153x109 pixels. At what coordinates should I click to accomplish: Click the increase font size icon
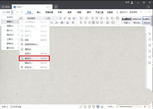click(x=61, y=18)
